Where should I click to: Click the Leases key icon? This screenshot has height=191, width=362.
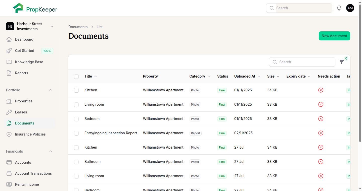(x=9, y=112)
